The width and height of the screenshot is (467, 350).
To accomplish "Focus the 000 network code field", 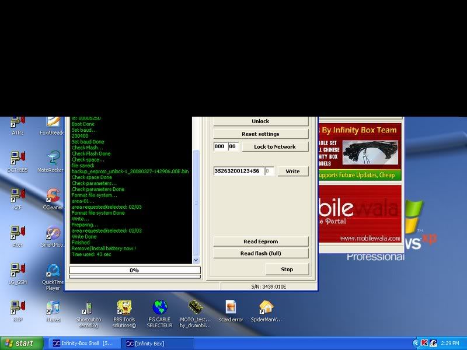I will point(221,146).
